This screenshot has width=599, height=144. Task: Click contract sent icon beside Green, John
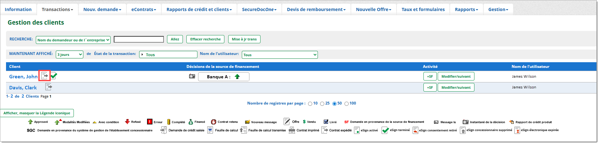pyautogui.click(x=45, y=76)
